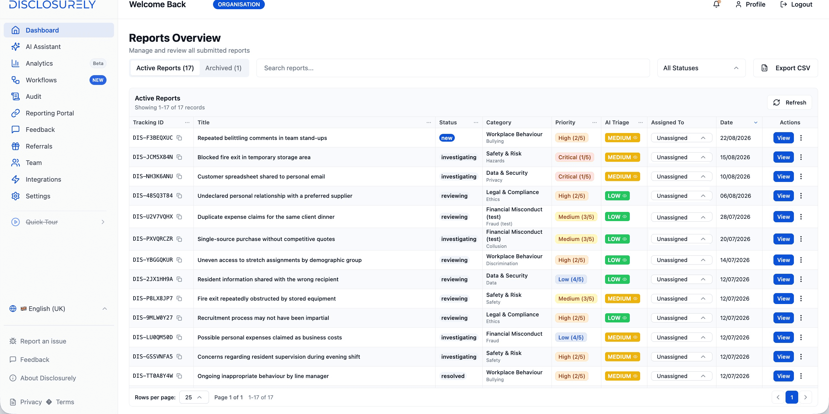Copy tracking ID DIS-JCM5X84N

coord(179,157)
